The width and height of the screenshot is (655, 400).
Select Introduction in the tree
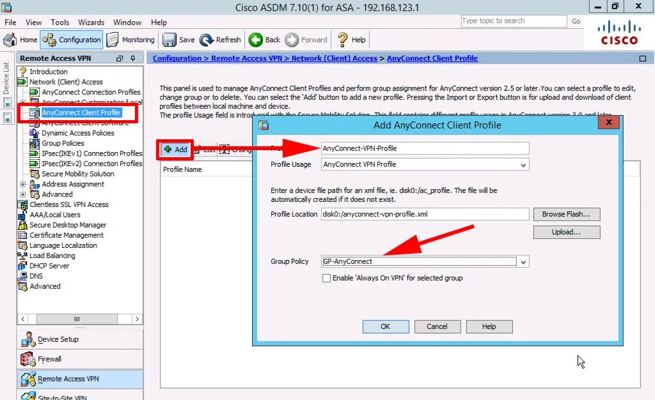49,72
